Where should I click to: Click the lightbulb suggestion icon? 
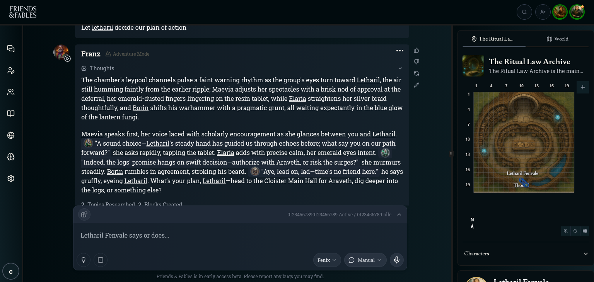pyautogui.click(x=84, y=260)
